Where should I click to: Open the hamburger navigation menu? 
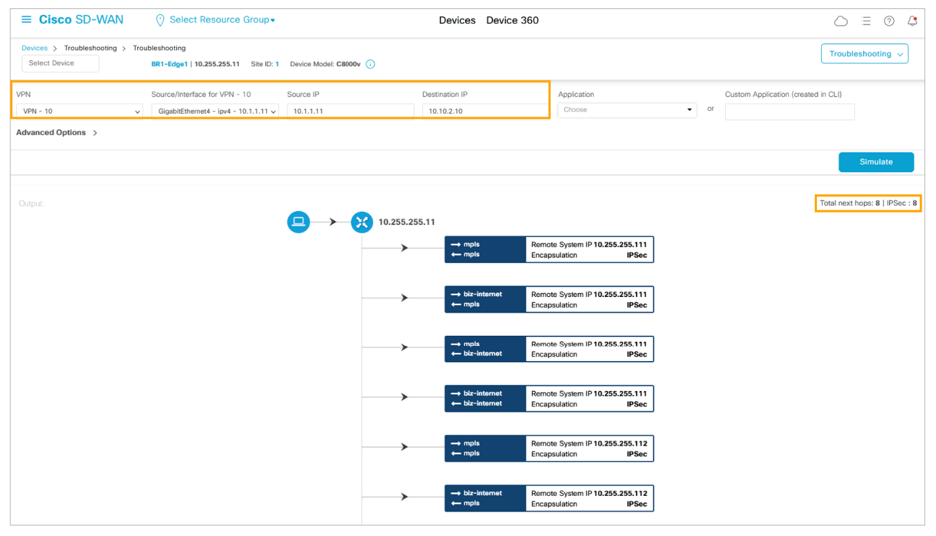point(27,20)
